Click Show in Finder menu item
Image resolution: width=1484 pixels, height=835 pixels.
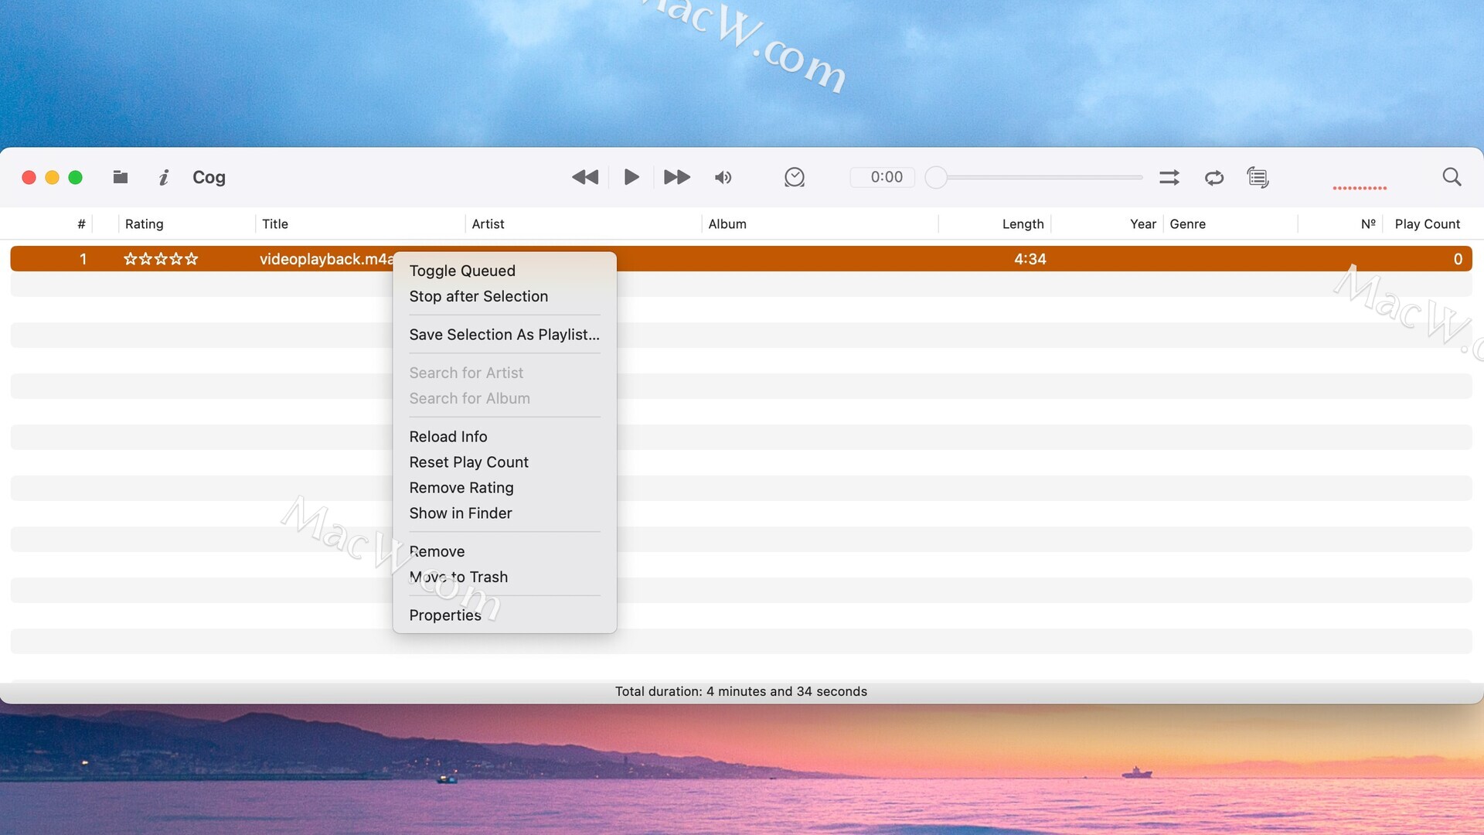(x=460, y=513)
